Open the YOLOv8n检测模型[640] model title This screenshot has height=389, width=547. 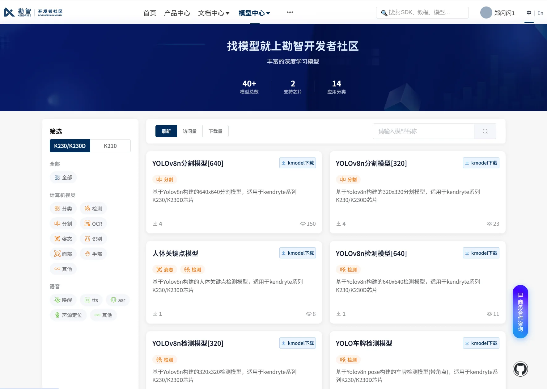(x=371, y=253)
